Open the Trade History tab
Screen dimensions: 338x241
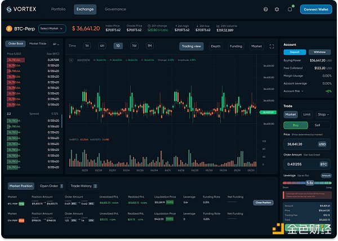click(x=83, y=186)
